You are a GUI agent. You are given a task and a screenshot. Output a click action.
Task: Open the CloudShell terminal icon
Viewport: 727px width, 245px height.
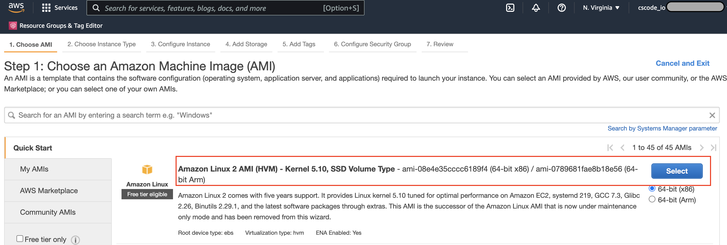tap(510, 8)
